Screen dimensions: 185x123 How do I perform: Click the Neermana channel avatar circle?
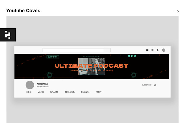(30, 85)
